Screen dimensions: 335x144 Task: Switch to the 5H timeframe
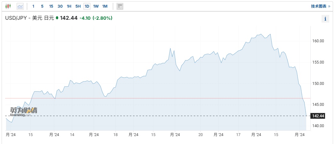78,6
